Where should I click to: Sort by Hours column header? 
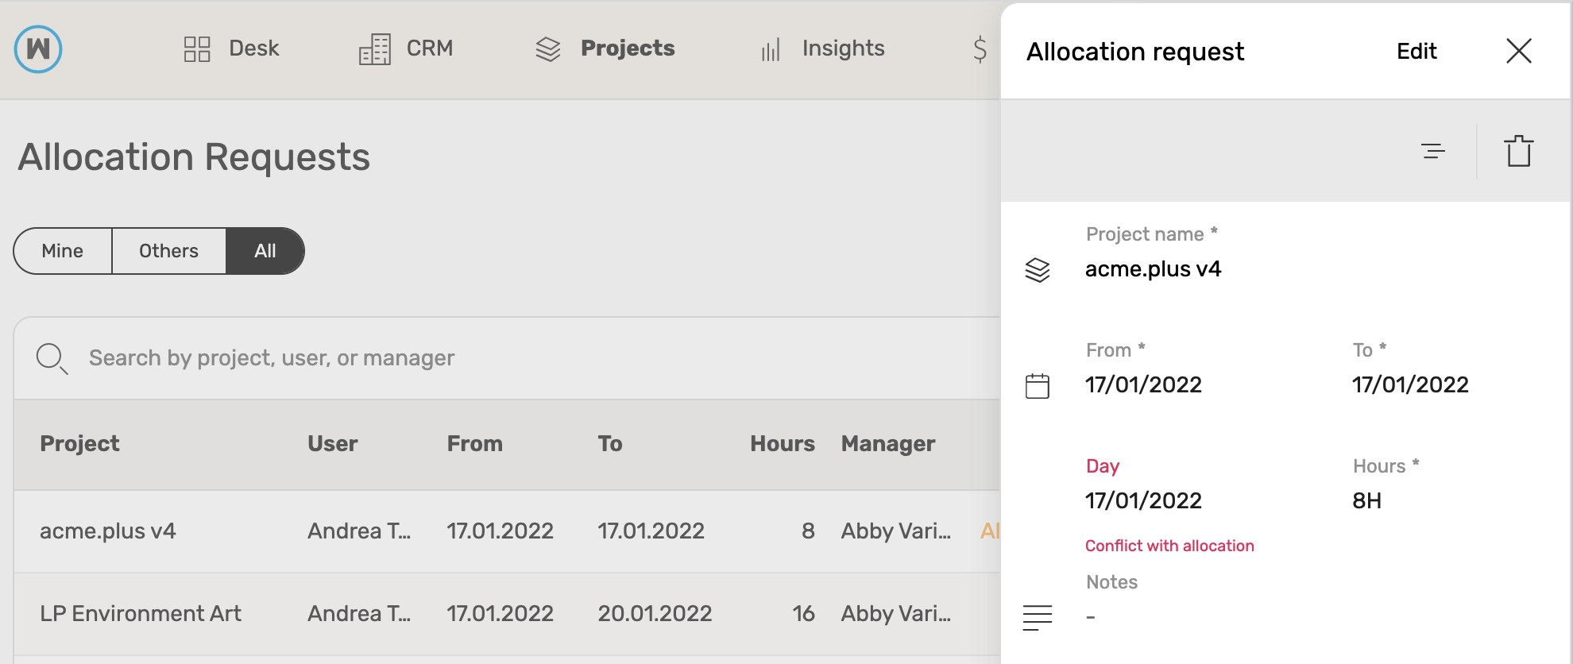click(x=783, y=444)
